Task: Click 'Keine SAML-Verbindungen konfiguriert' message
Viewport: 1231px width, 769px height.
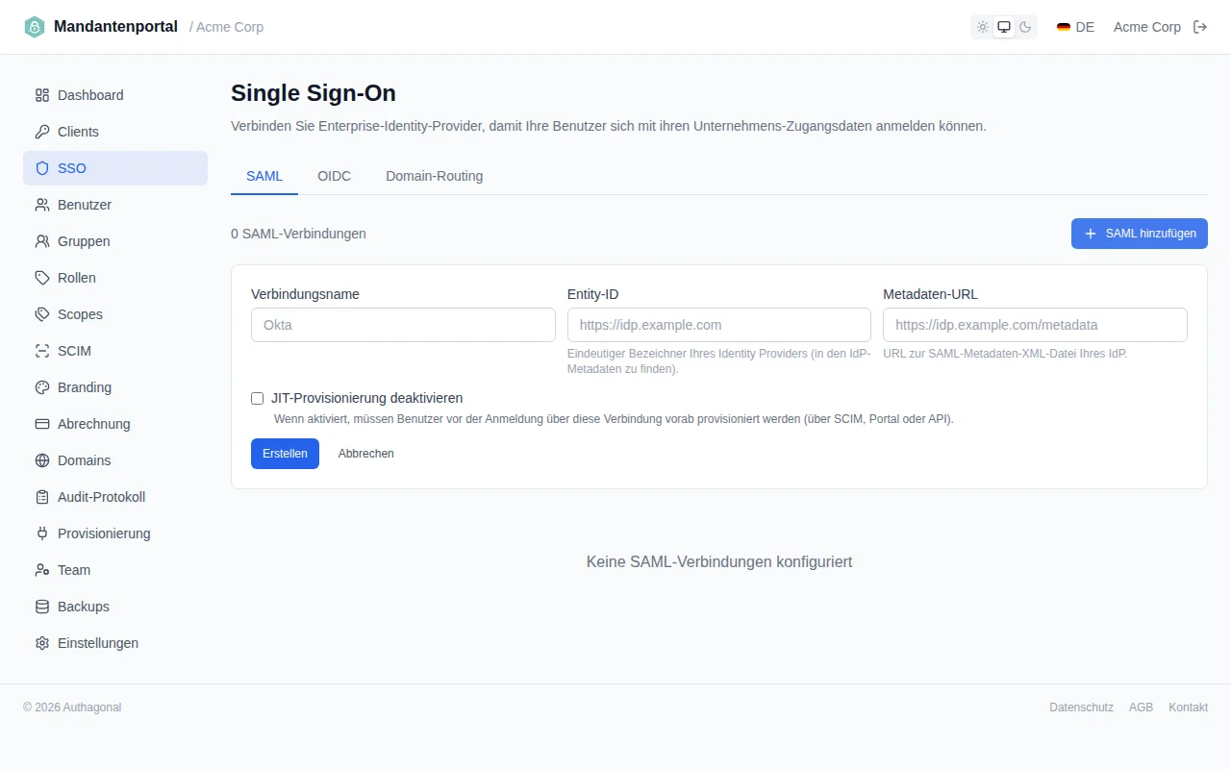Action: (719, 561)
